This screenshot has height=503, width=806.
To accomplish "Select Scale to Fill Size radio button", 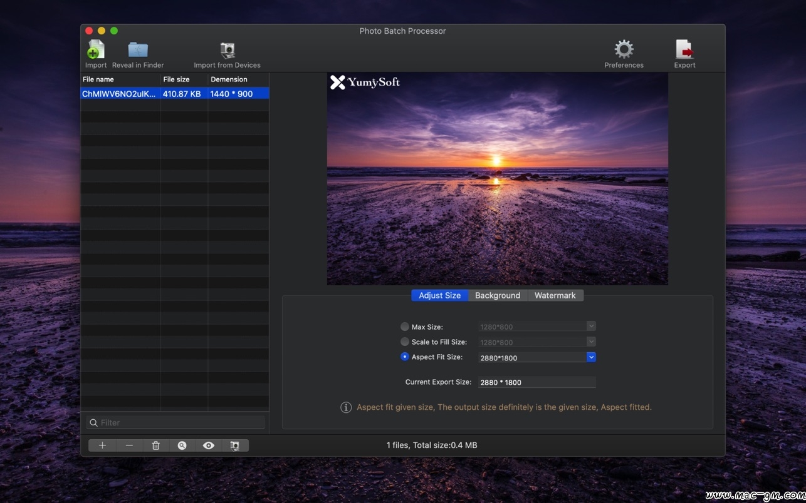I will pyautogui.click(x=405, y=342).
